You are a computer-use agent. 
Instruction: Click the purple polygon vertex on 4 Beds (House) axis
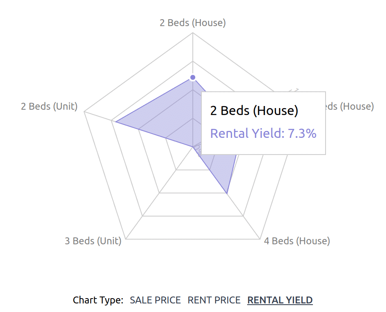pos(227,193)
